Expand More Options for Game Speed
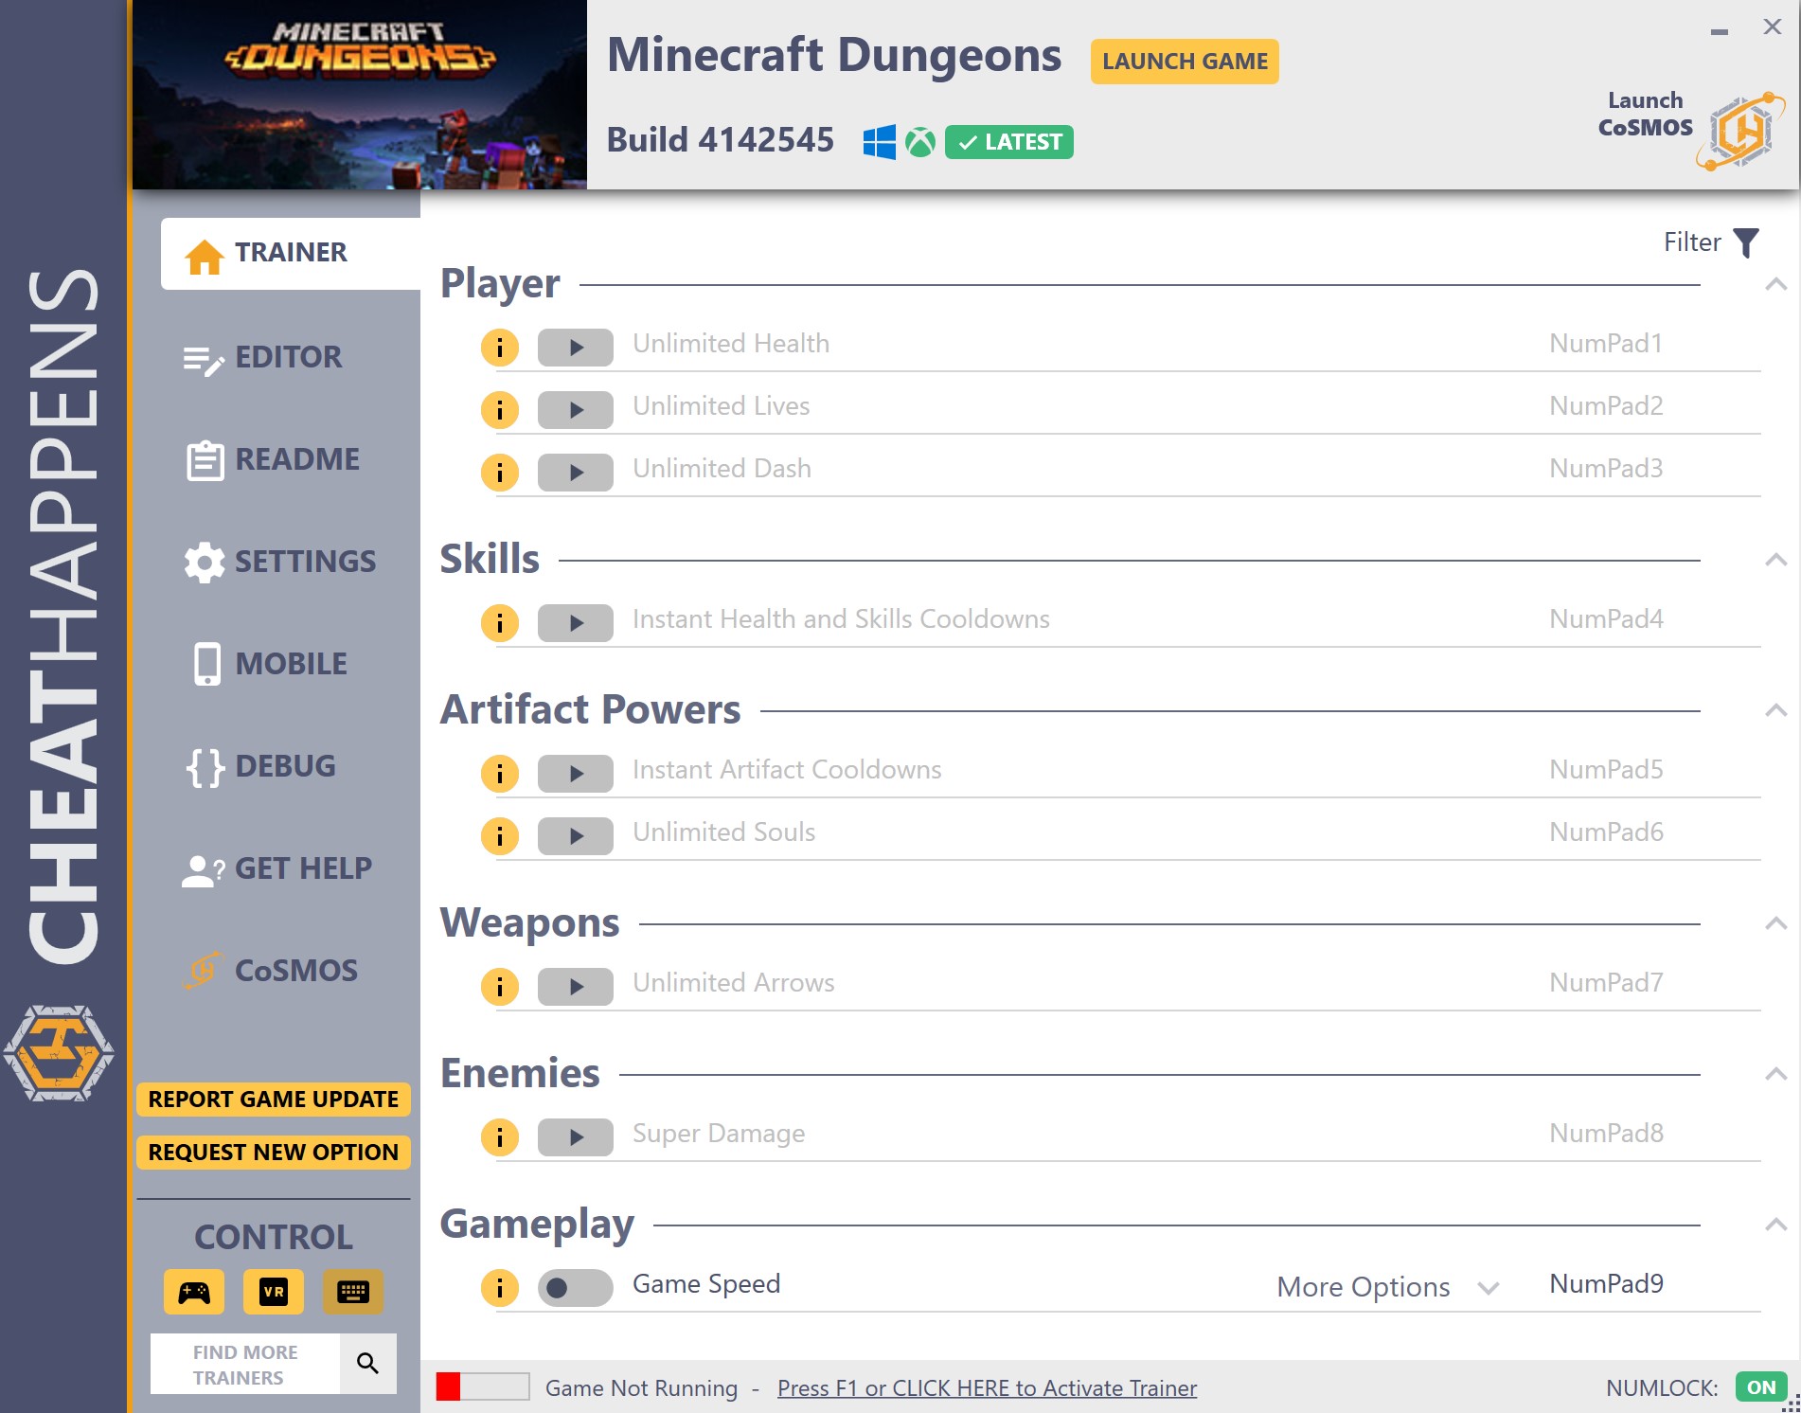Screen dimensions: 1801x1413 [1387, 1287]
